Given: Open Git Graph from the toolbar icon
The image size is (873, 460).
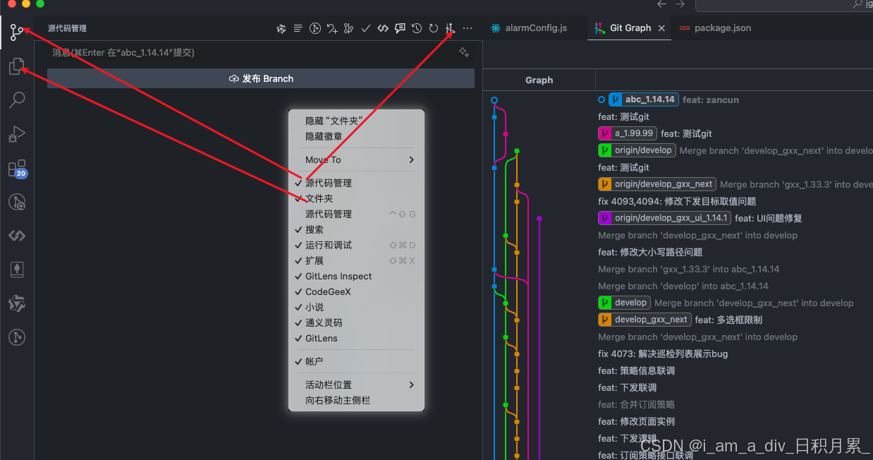Looking at the screenshot, I should point(451,28).
